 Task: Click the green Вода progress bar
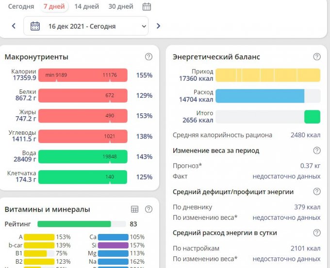82,157
